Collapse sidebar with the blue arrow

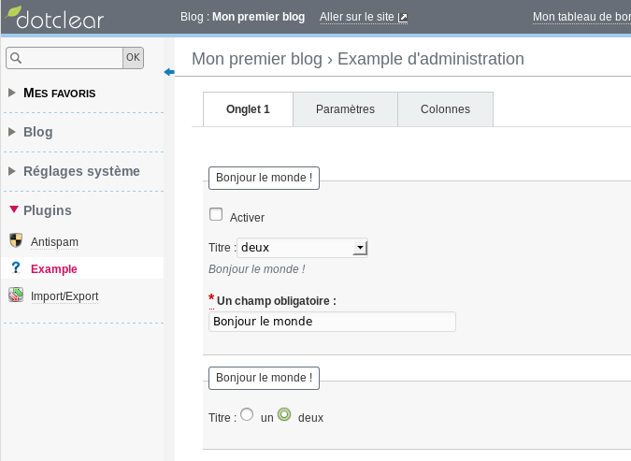[x=168, y=73]
